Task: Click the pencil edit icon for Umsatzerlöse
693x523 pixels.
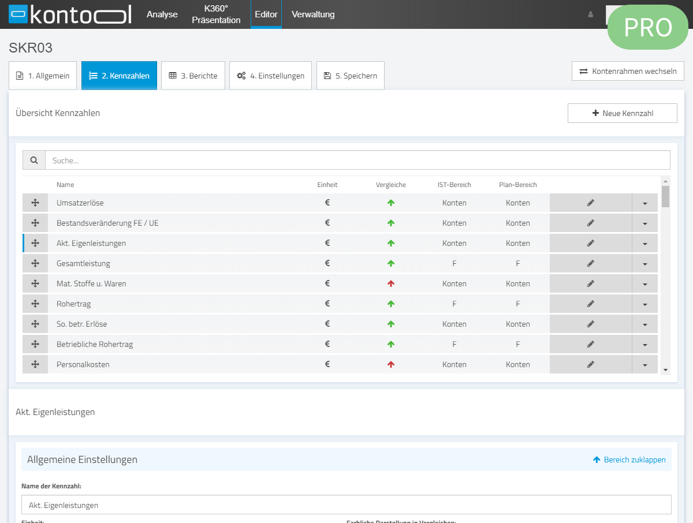Action: [590, 203]
